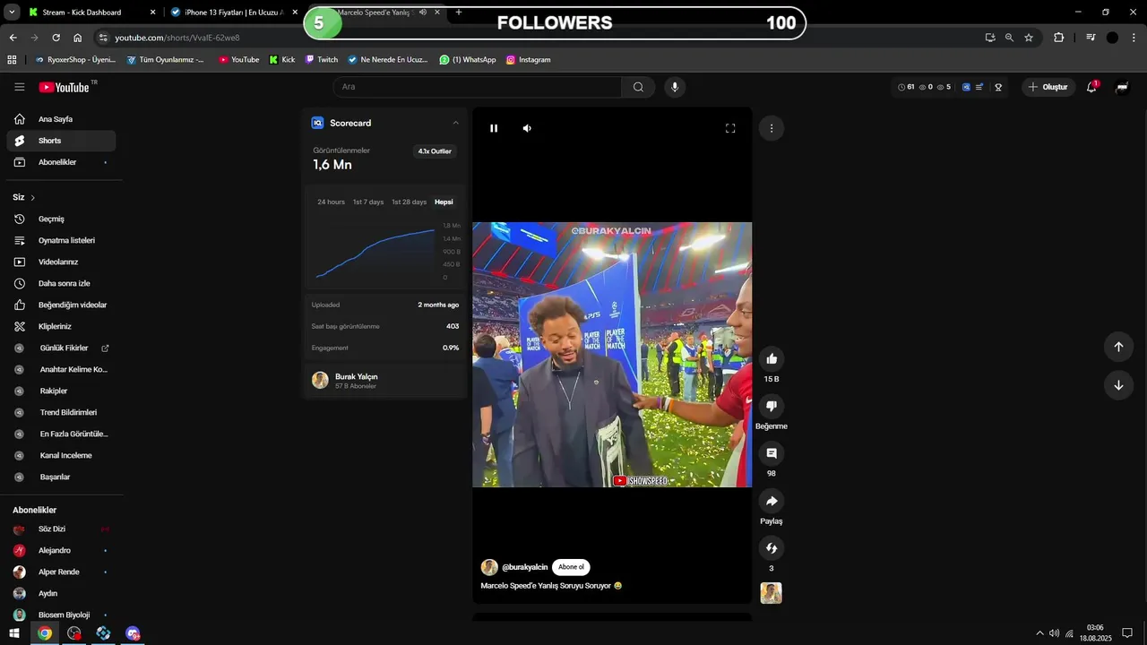1147x645 pixels.
Task: Open a new browser tab
Action: coord(459,13)
